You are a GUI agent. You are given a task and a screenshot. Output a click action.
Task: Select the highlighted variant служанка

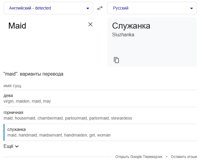17,129
